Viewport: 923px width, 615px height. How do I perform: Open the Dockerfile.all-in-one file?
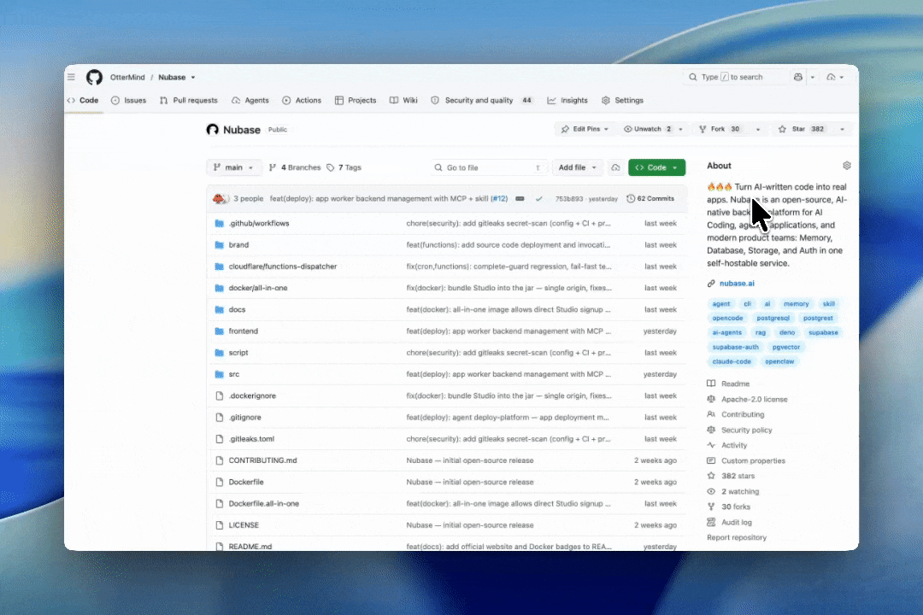point(264,504)
